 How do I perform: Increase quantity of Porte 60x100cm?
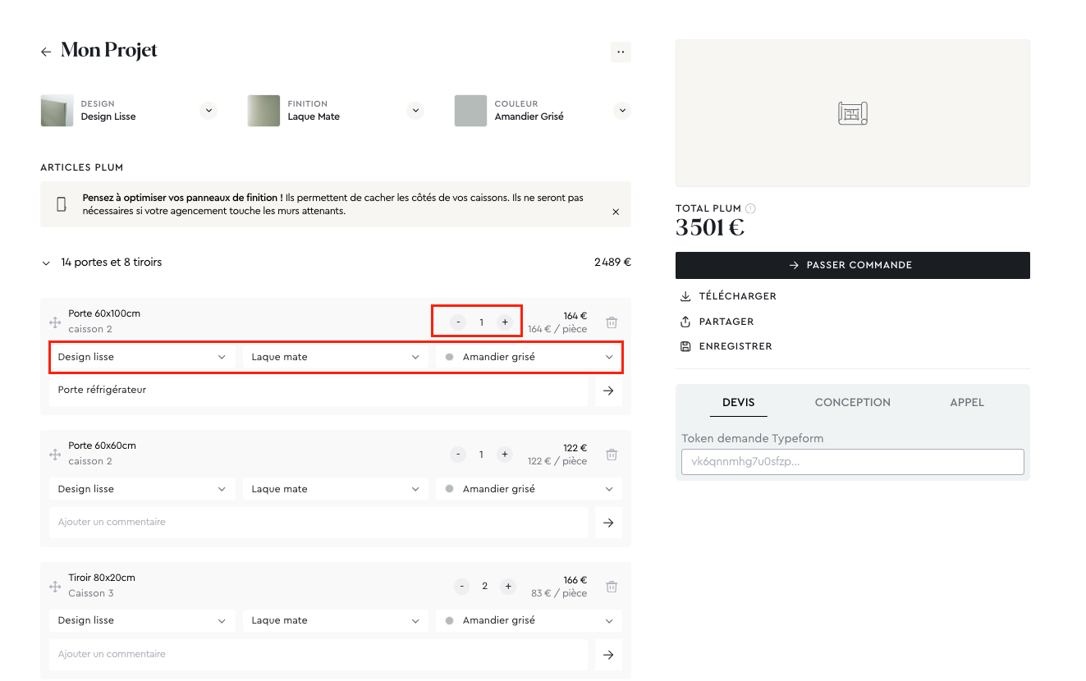pos(505,322)
